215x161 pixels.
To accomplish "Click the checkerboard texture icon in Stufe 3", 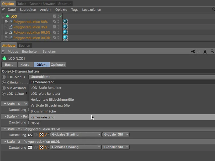I will coord(41,147).
